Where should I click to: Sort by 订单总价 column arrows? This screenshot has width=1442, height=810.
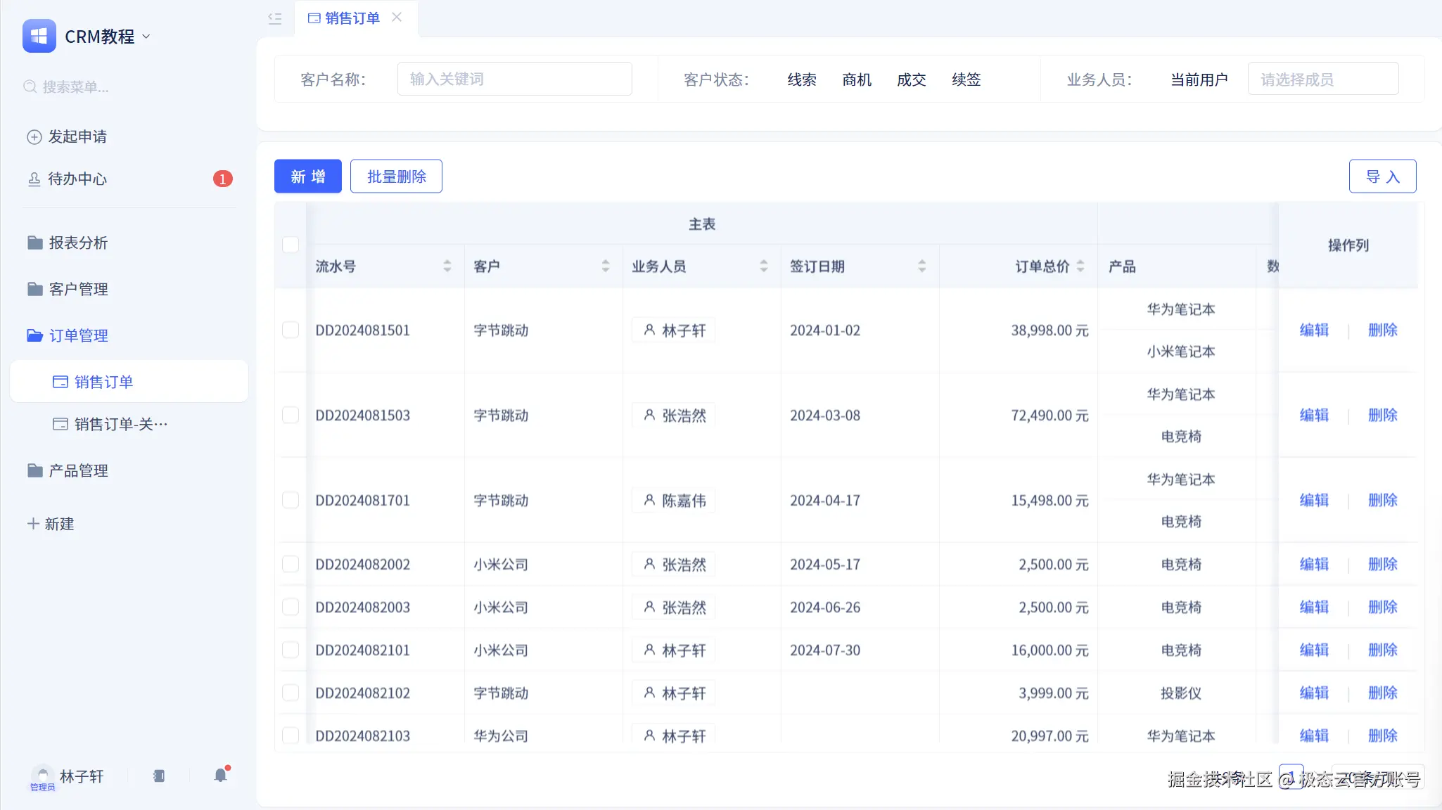pyautogui.click(x=1080, y=266)
